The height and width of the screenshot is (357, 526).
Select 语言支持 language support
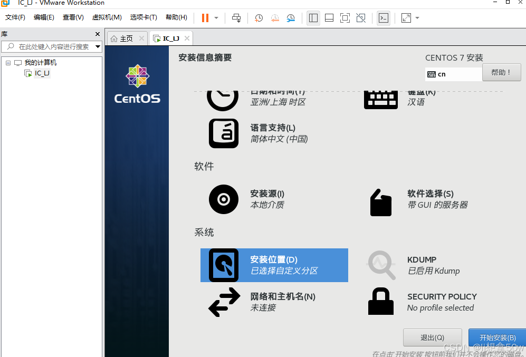pyautogui.click(x=253, y=133)
